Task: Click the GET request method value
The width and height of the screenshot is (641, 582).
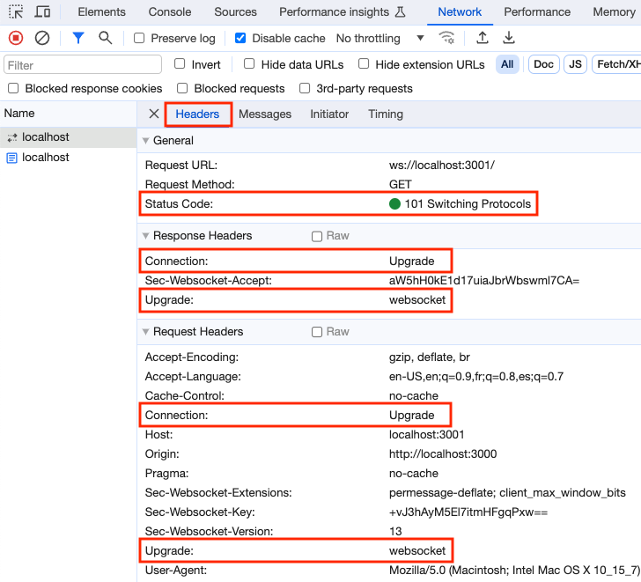Action: [x=401, y=184]
